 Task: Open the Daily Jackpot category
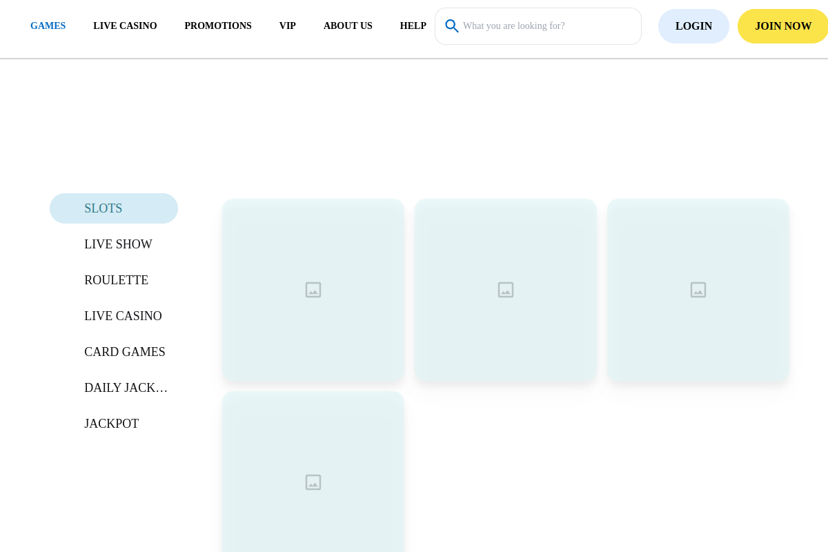coord(114,388)
